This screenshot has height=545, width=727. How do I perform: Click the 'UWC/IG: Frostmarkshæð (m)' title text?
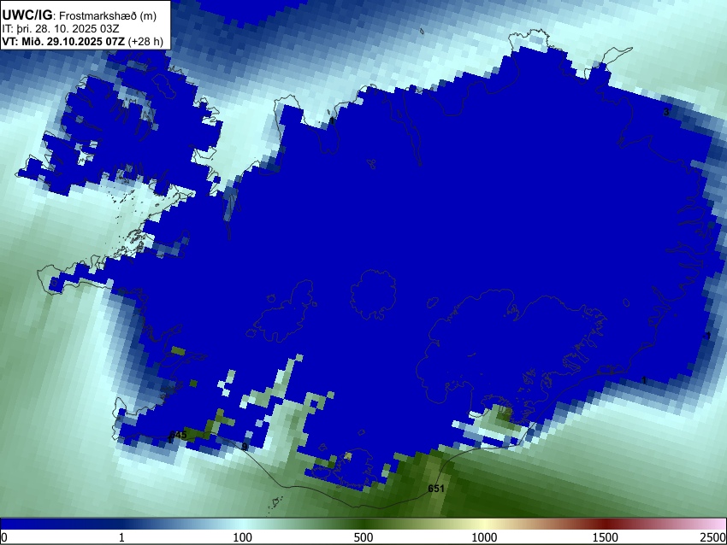[x=80, y=15]
